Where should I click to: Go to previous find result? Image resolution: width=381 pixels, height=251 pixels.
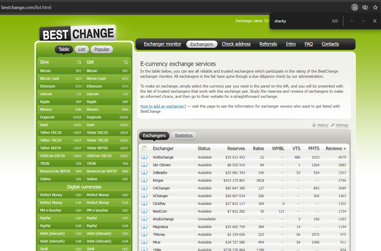[x=352, y=21]
